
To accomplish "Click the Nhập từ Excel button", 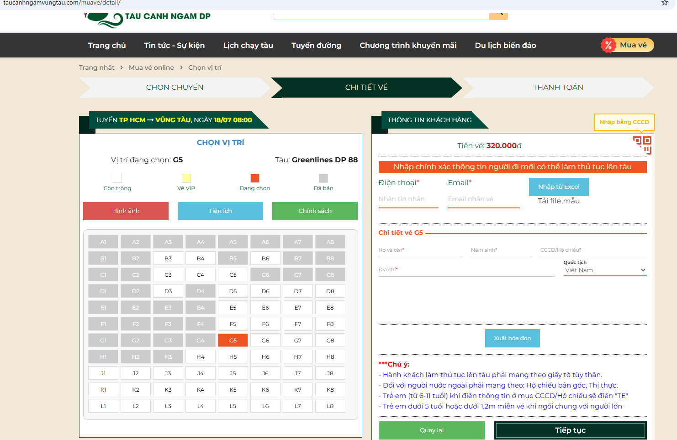I will (558, 187).
